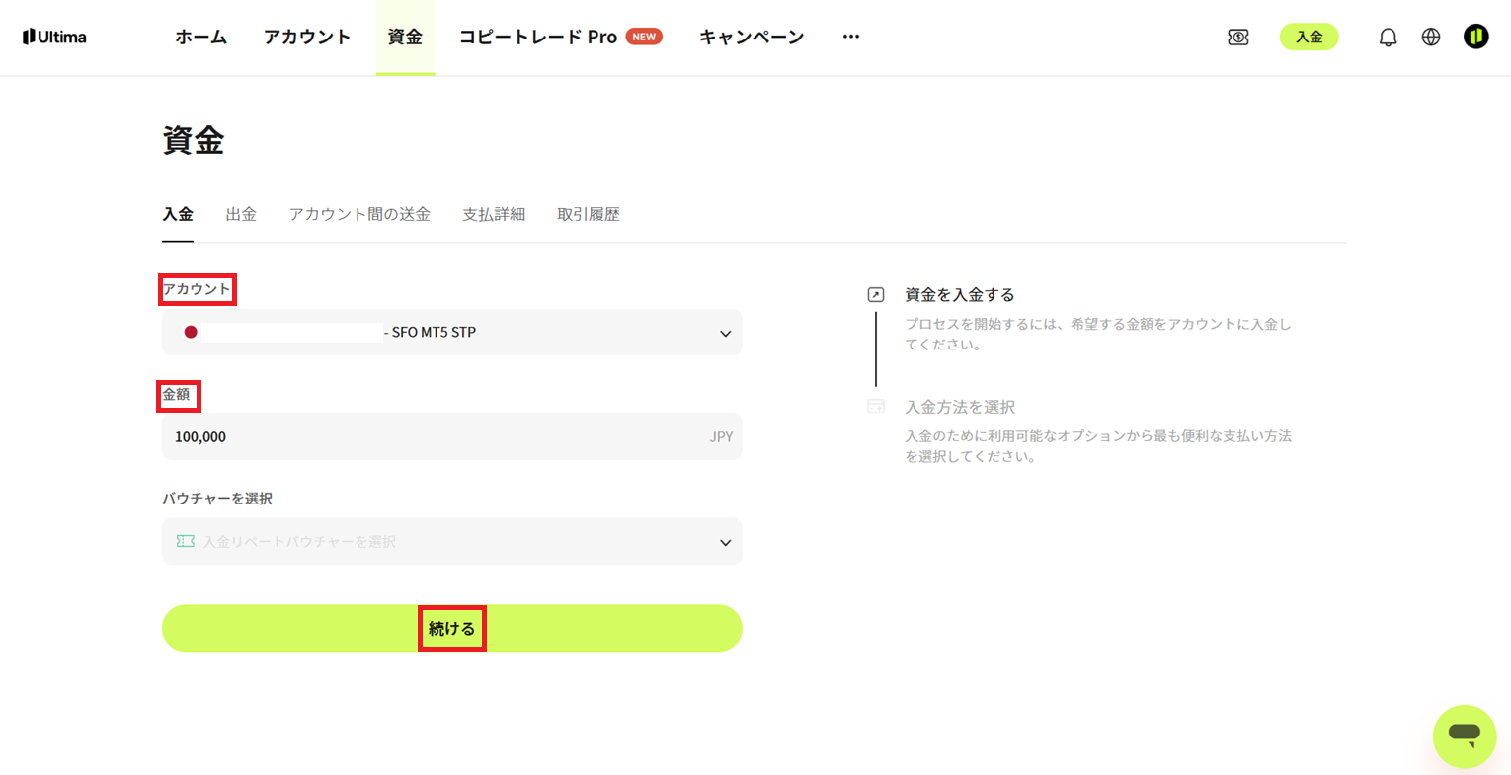Click the 入金方法を選択 card icon
This screenshot has height=775, width=1511.
pos(876,407)
